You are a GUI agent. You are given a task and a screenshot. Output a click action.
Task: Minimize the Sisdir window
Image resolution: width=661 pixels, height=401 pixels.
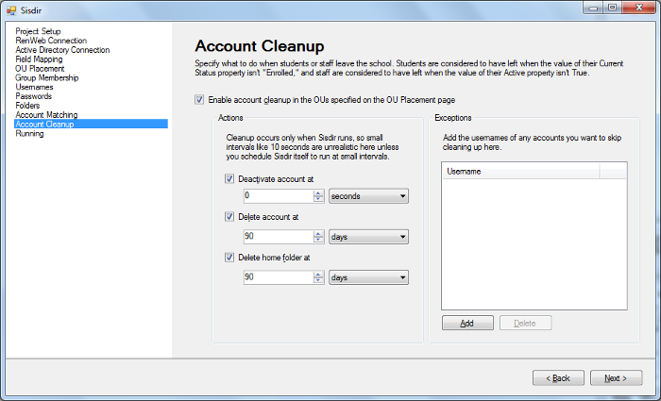coord(594,8)
